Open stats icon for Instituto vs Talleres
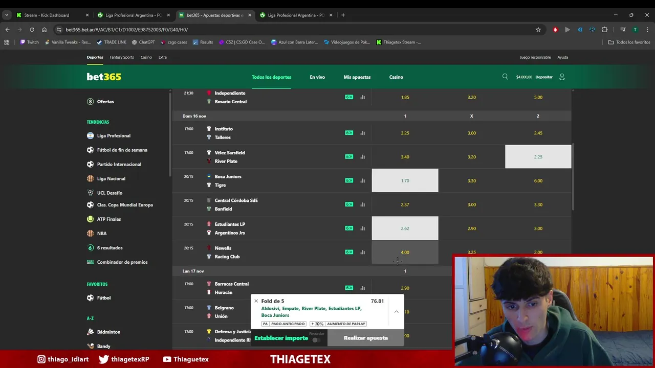This screenshot has width=655, height=368. [362, 133]
